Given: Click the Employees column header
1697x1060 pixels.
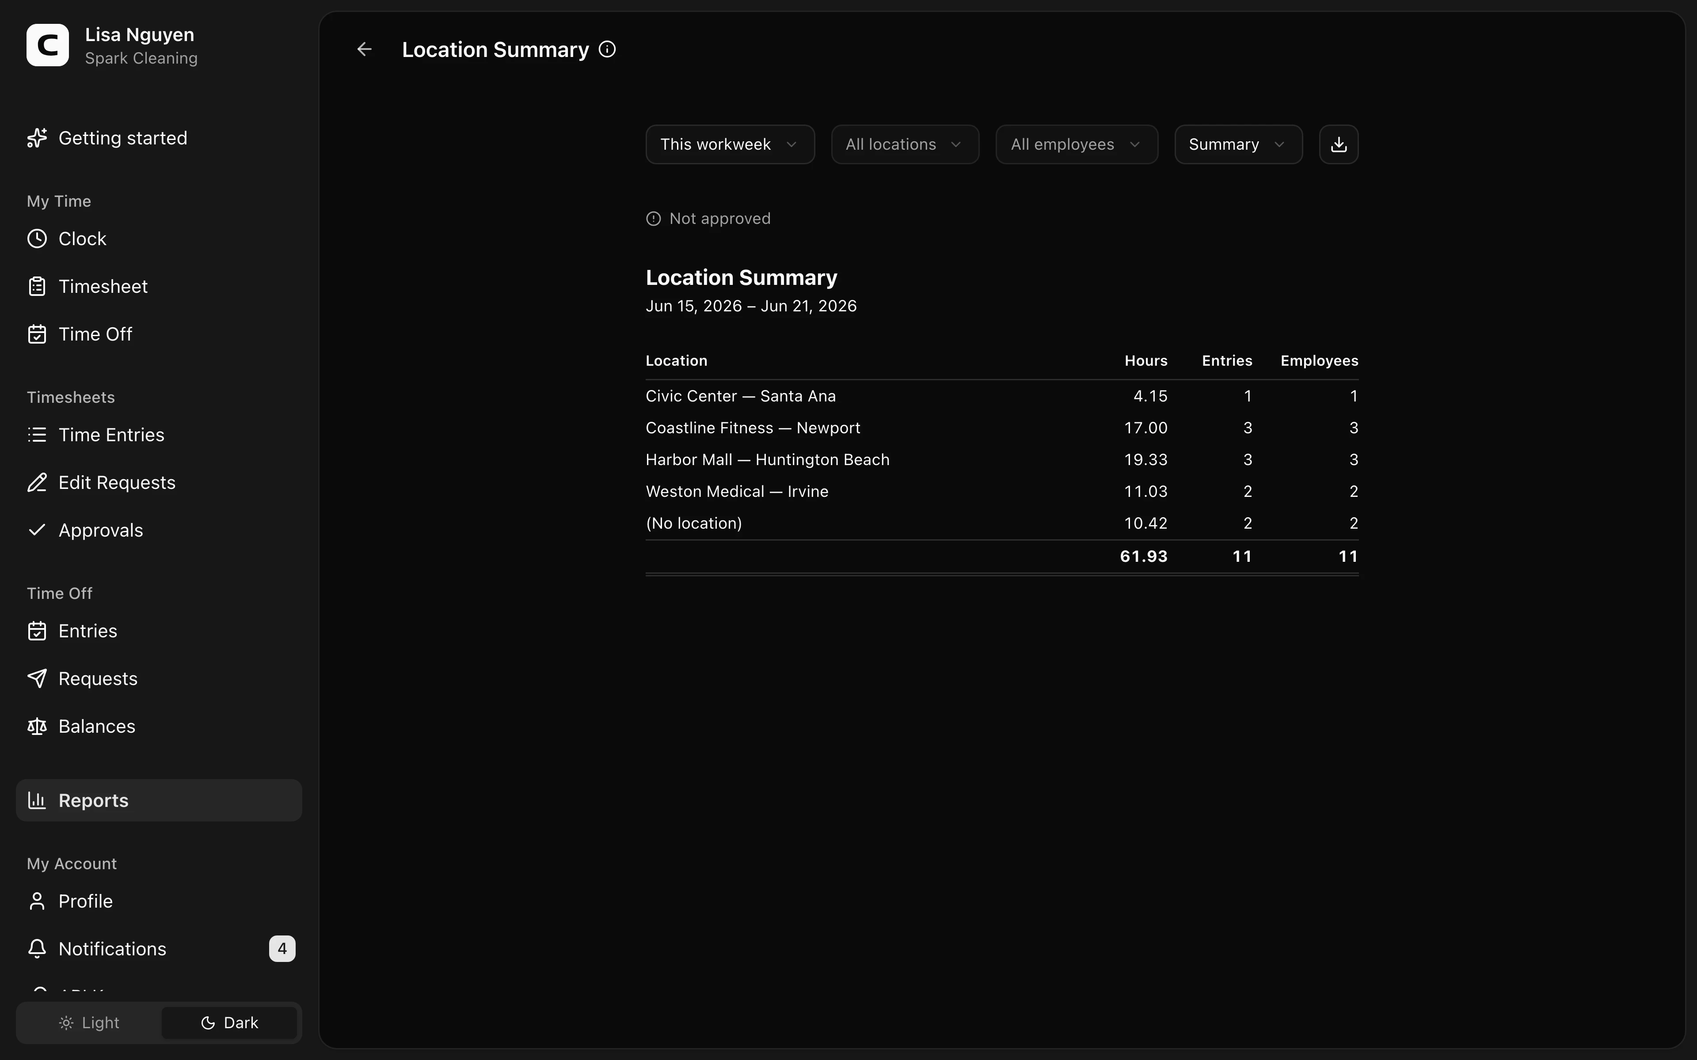Looking at the screenshot, I should pyautogui.click(x=1319, y=361).
